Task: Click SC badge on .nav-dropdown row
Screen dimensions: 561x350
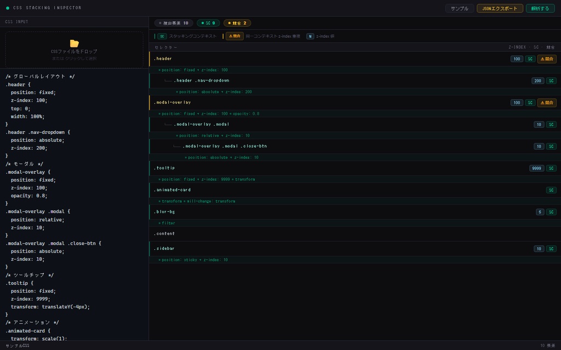Action: [551, 81]
